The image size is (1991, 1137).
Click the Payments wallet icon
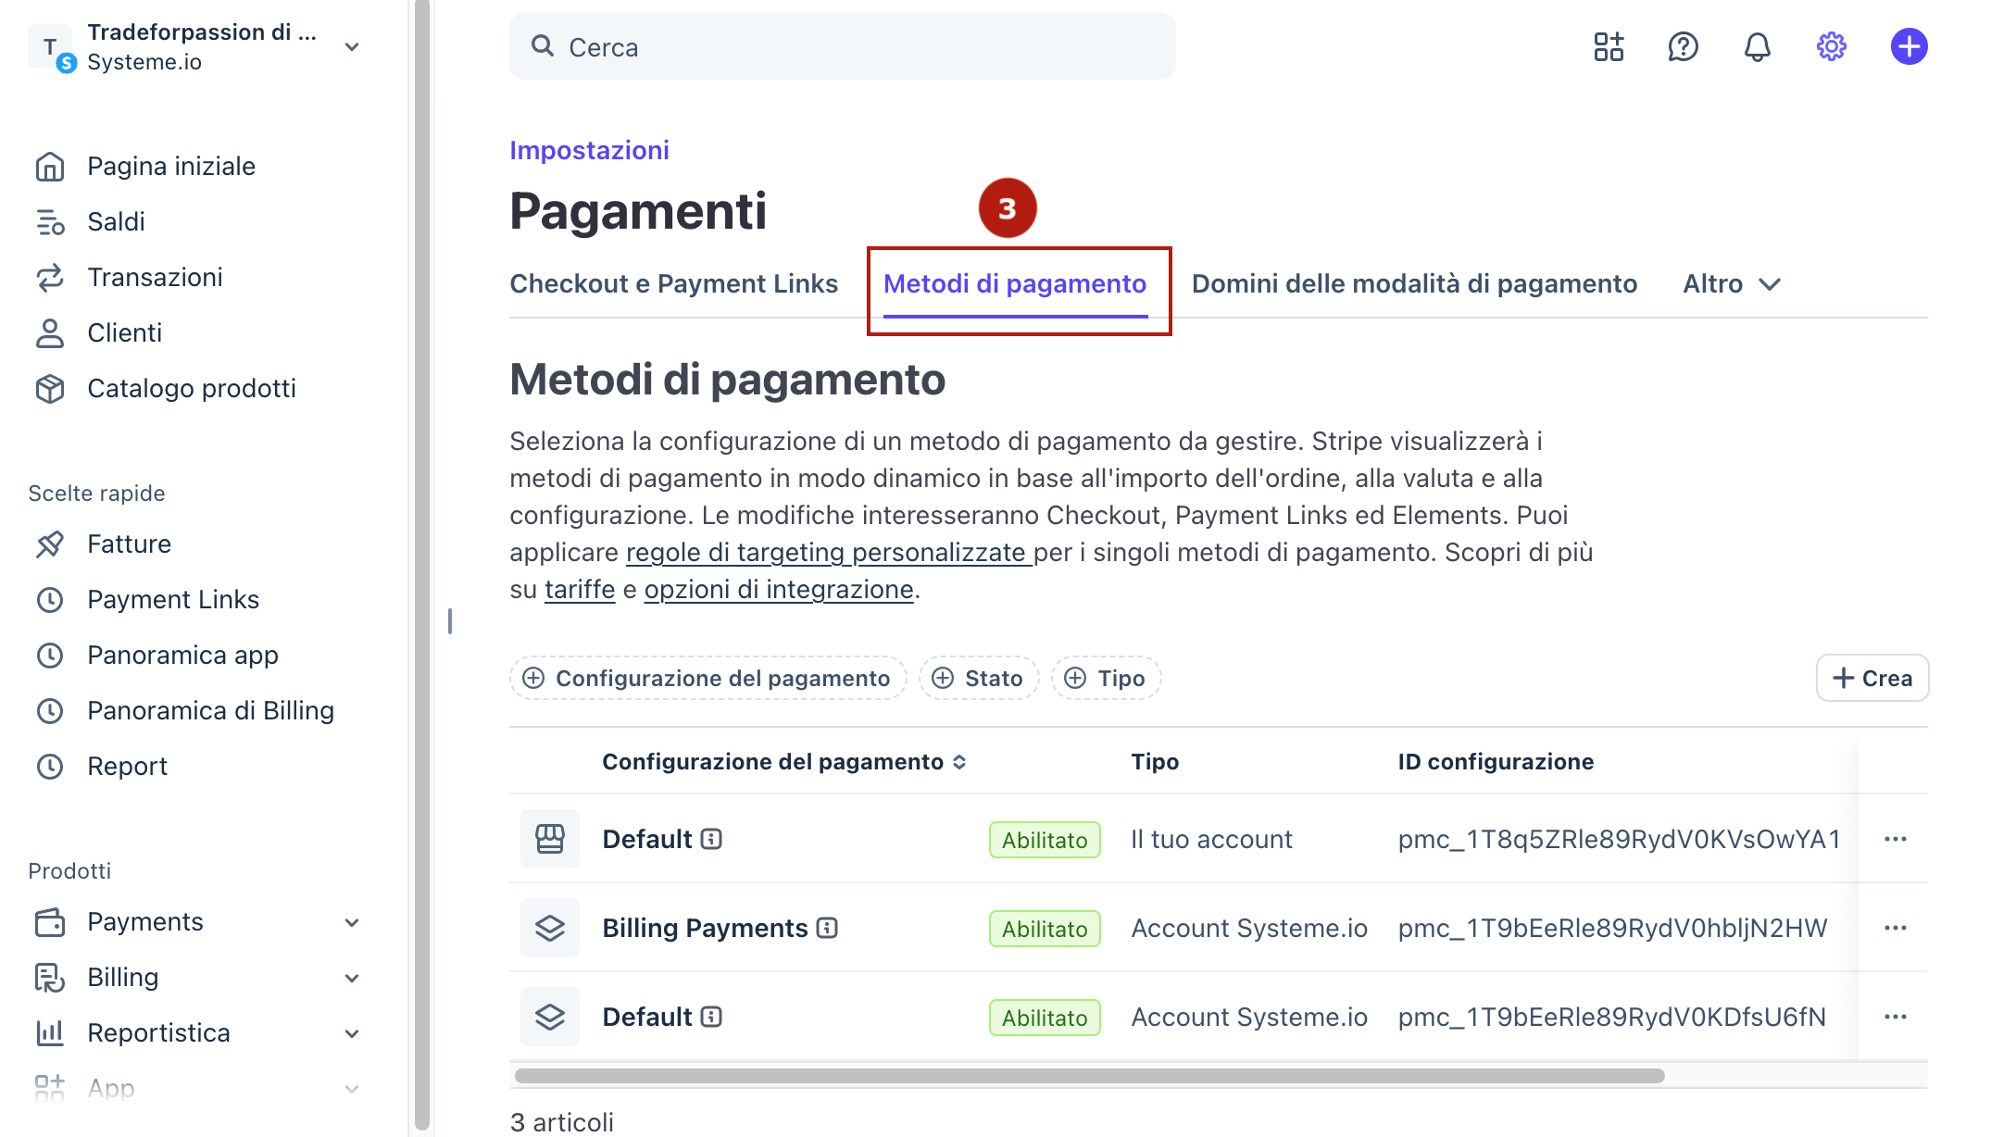pyautogui.click(x=50, y=922)
